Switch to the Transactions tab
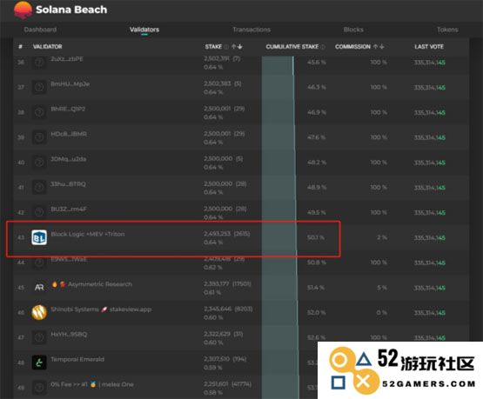 click(x=252, y=30)
